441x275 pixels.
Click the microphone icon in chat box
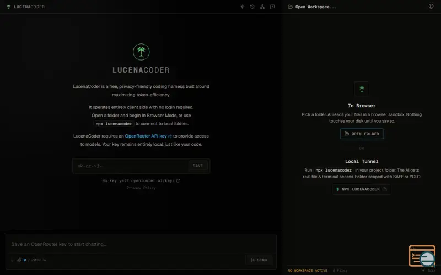(12, 260)
